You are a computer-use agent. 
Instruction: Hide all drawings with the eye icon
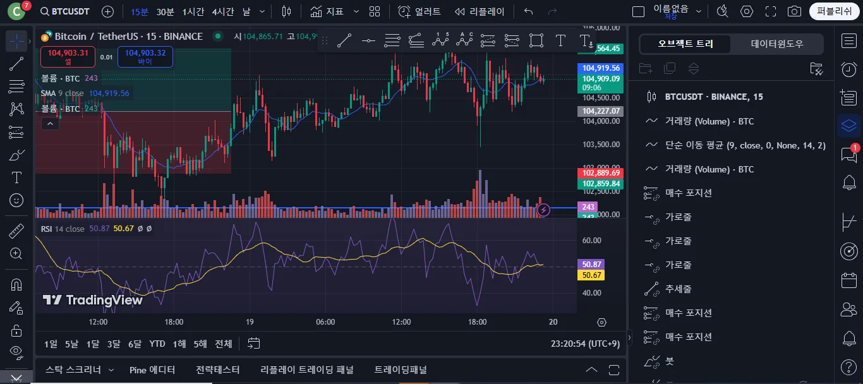point(16,352)
